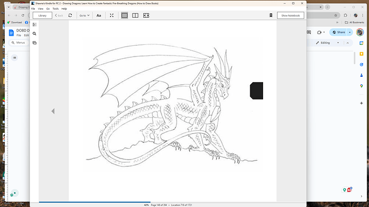The image size is (369, 207).
Task: Open the Download bookmark in Chrome
Action: click(x=14, y=22)
